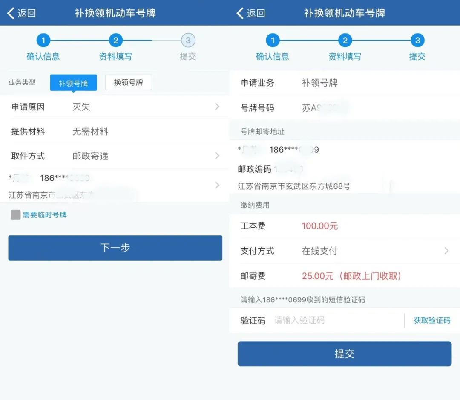460x400 pixels.
Task: 点击右侧步骤条的「3 提交」圆形图标
Action: coord(417,40)
